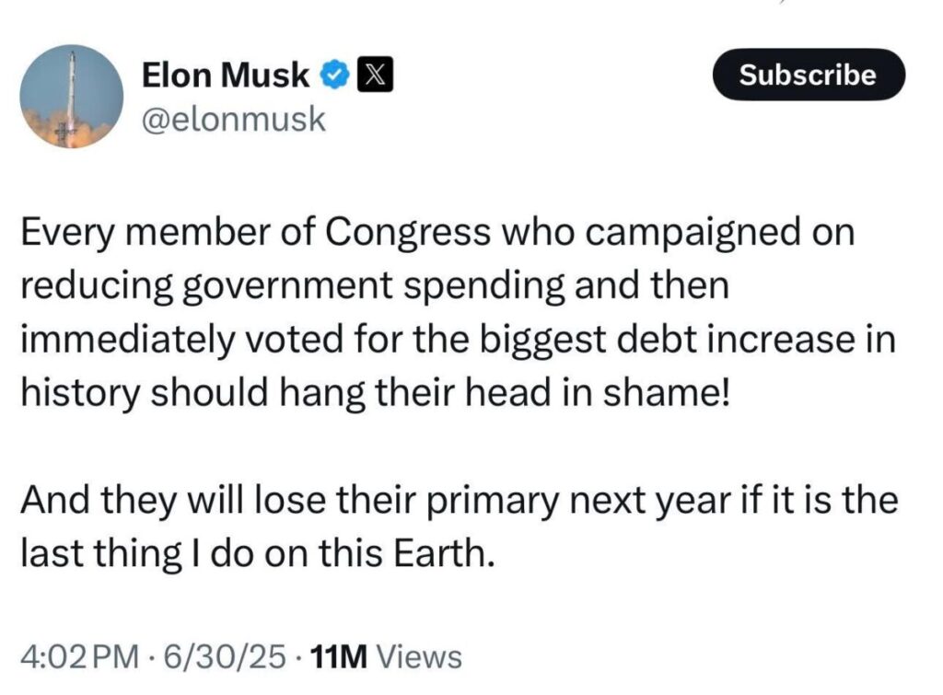
Task: Click the Views label
Action: 420,657
